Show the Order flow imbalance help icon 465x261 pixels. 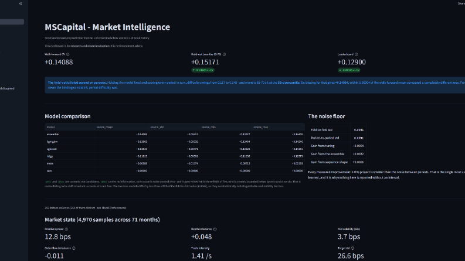[x=74, y=248]
